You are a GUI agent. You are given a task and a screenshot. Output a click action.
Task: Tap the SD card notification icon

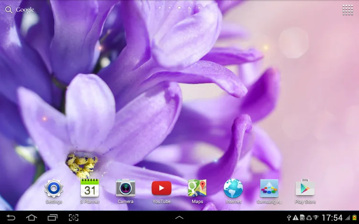(x=302, y=217)
